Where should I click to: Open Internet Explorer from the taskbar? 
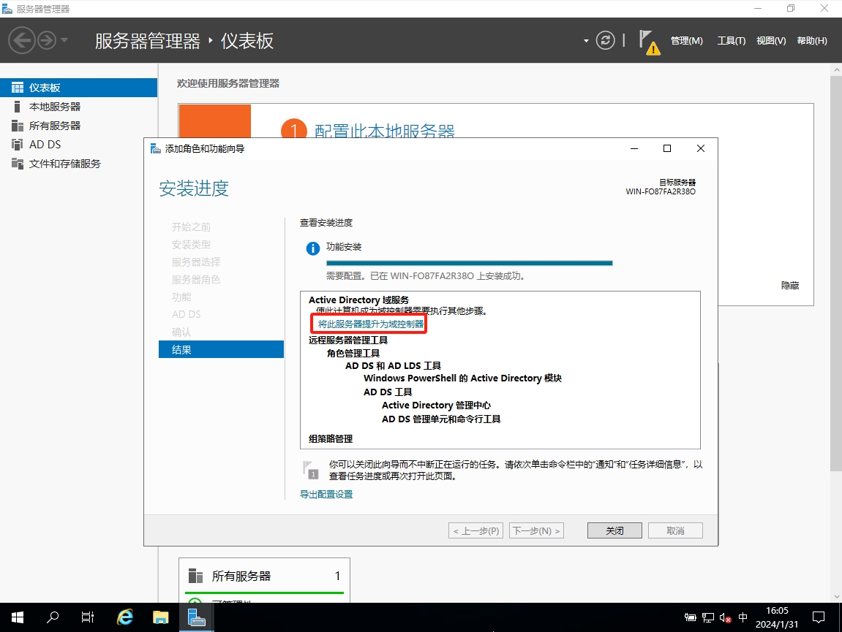125,617
